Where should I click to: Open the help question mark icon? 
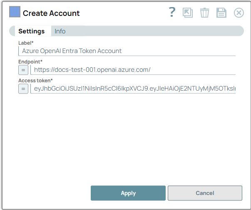pos(172,12)
